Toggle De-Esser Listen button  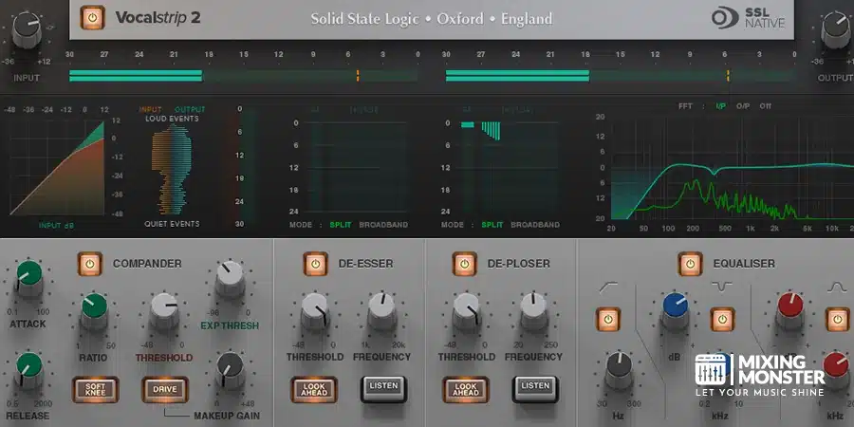[x=383, y=388]
